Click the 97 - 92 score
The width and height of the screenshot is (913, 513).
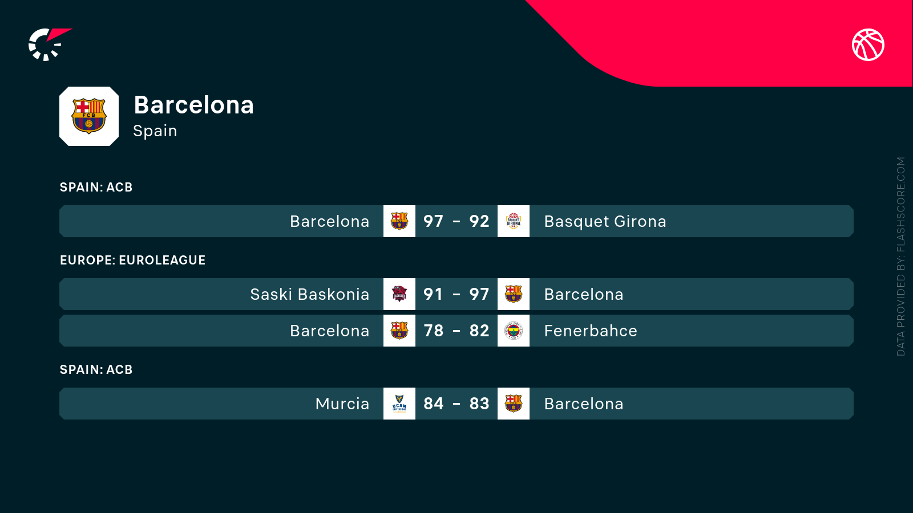457,221
